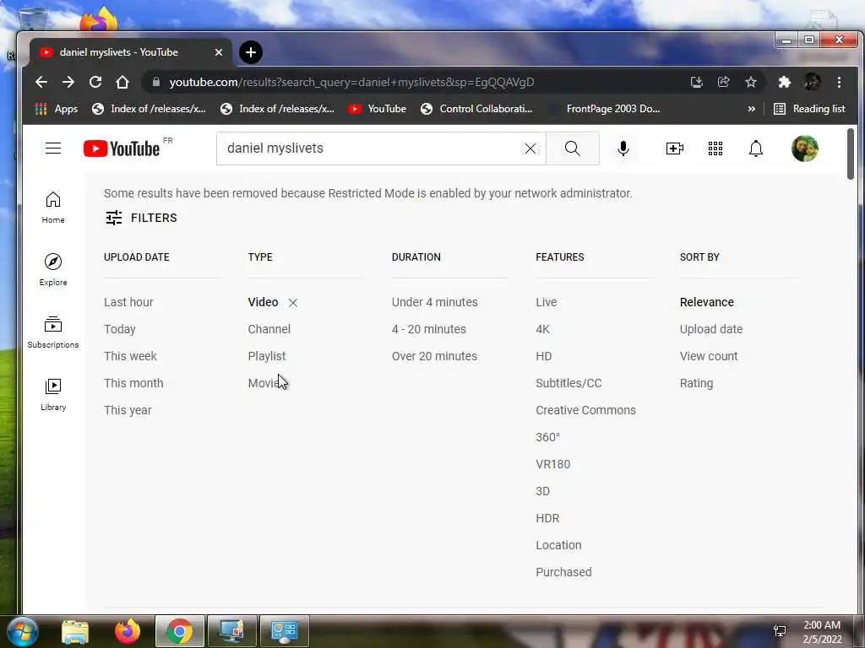Viewport: 865px width, 648px height.
Task: Open the Reading list
Action: click(809, 109)
